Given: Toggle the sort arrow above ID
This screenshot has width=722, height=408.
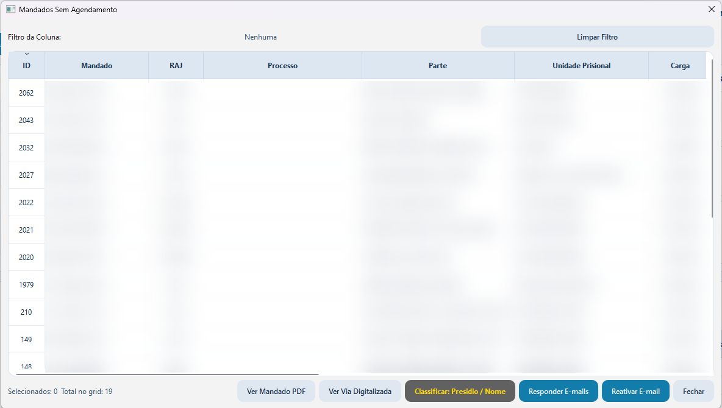Looking at the screenshot, I should 27,54.
